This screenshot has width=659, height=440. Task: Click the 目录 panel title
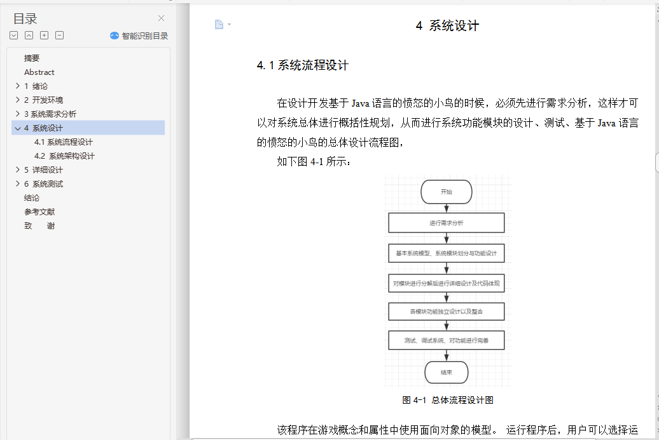pyautogui.click(x=25, y=18)
